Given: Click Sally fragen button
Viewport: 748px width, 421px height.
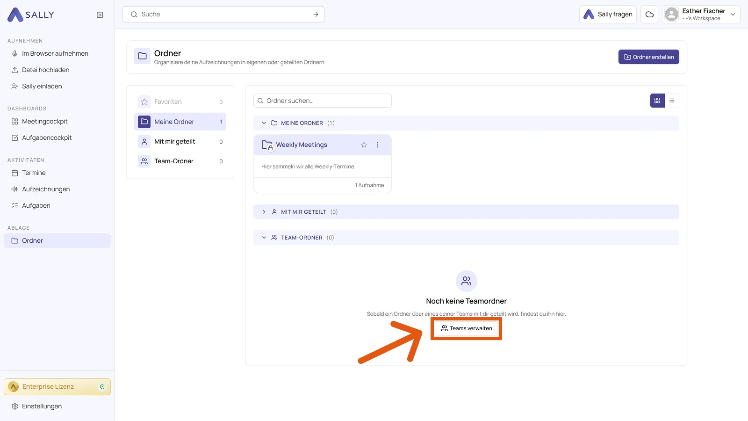Looking at the screenshot, I should tap(608, 15).
